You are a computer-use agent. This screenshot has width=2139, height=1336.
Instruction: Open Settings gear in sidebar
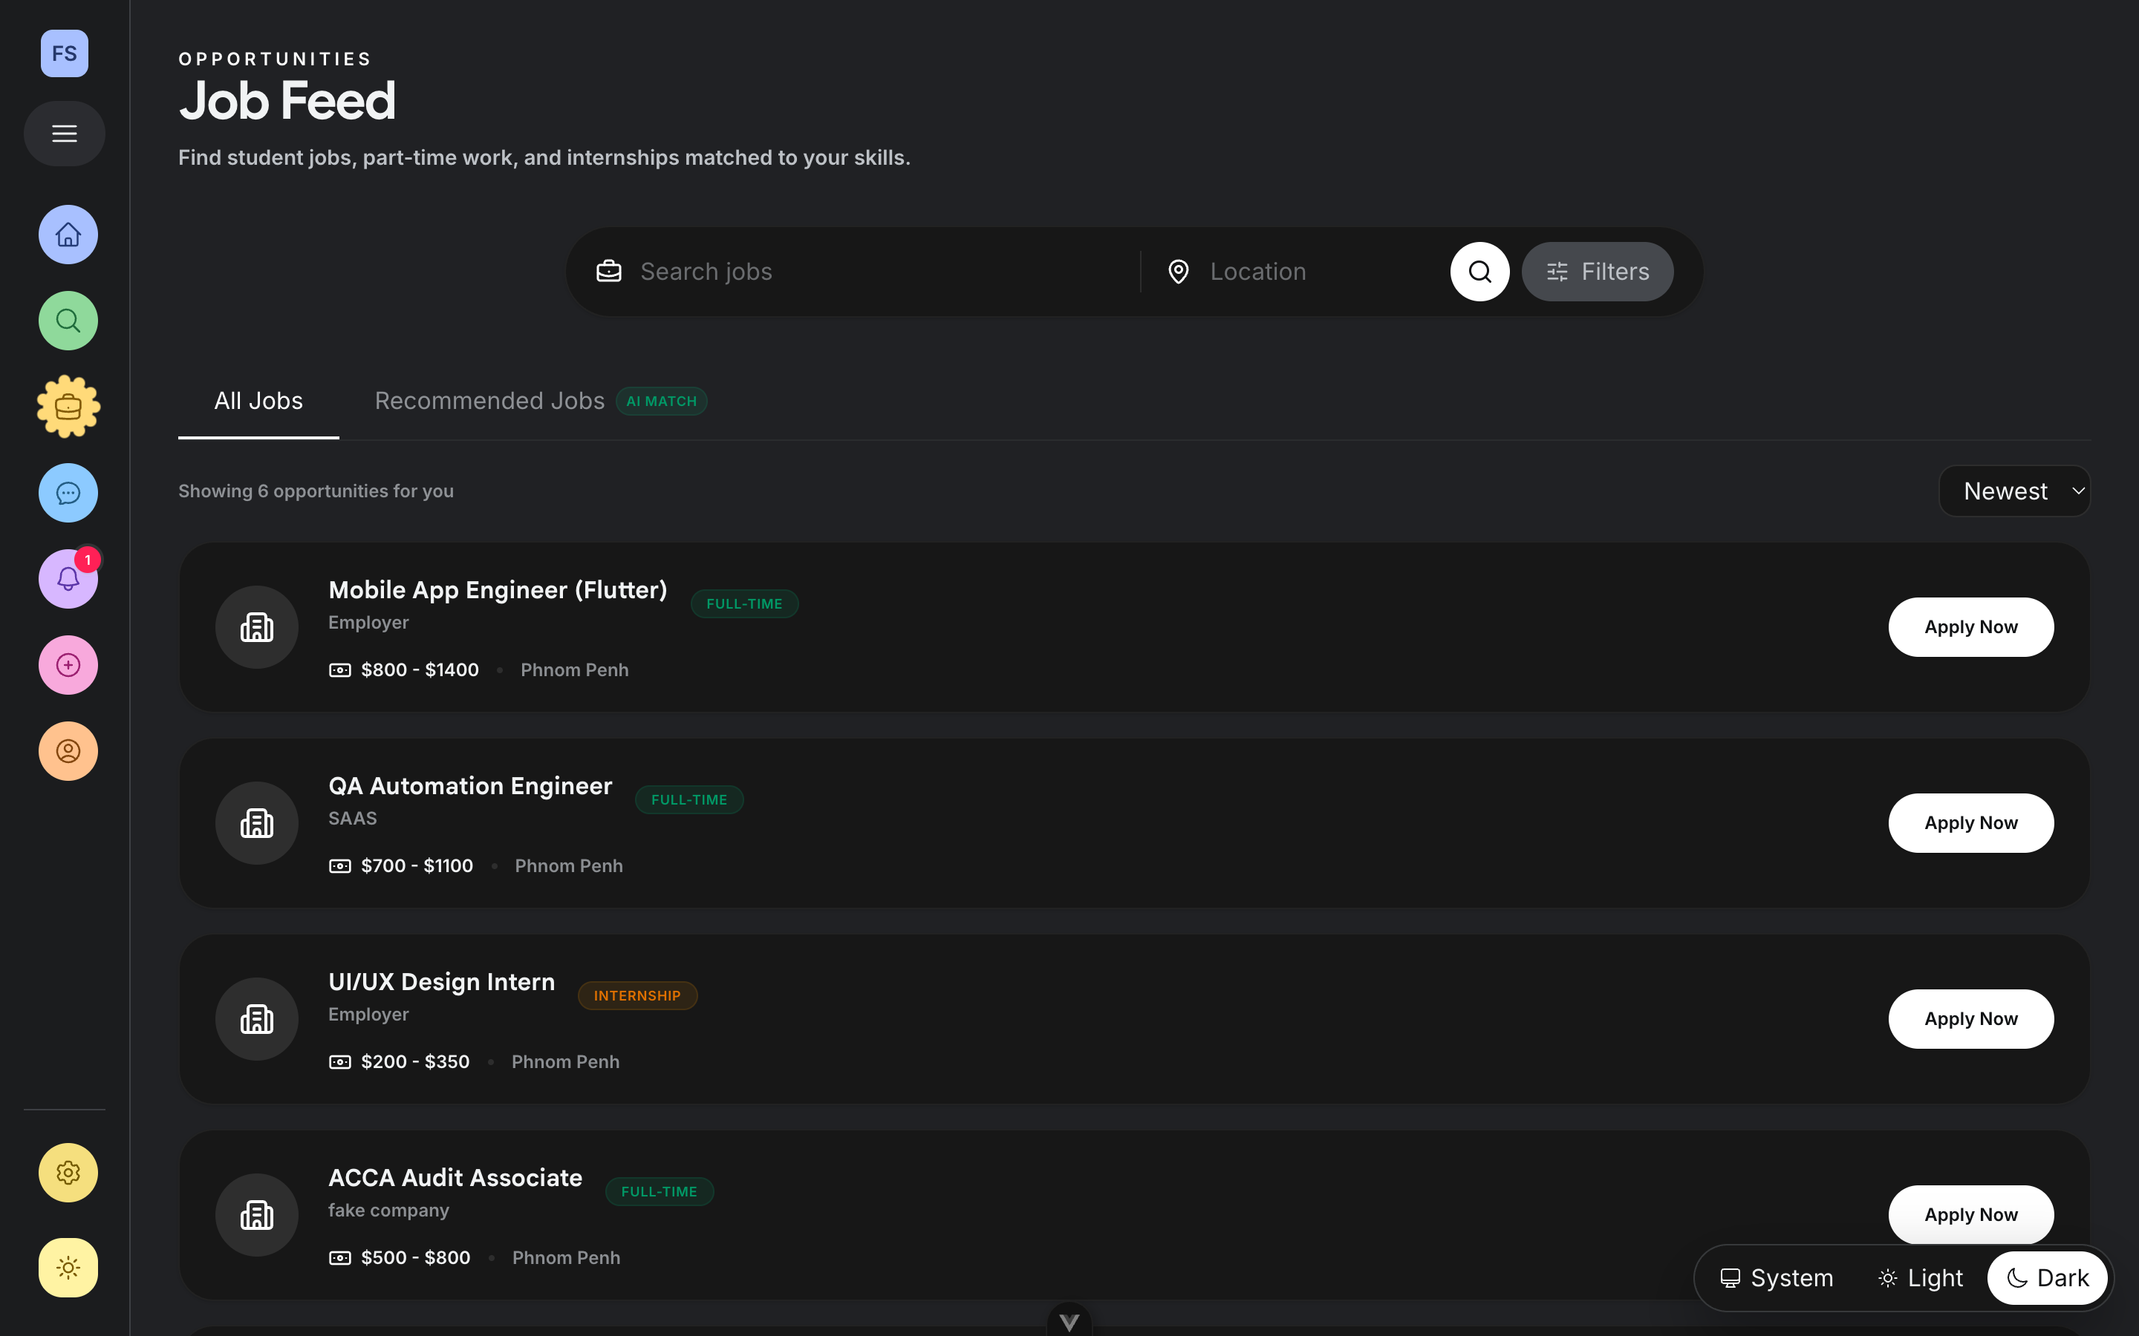[68, 1173]
